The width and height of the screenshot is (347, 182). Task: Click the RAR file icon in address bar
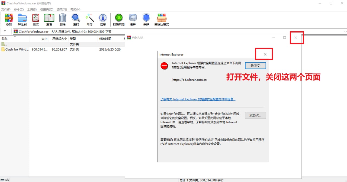click(x=16, y=31)
